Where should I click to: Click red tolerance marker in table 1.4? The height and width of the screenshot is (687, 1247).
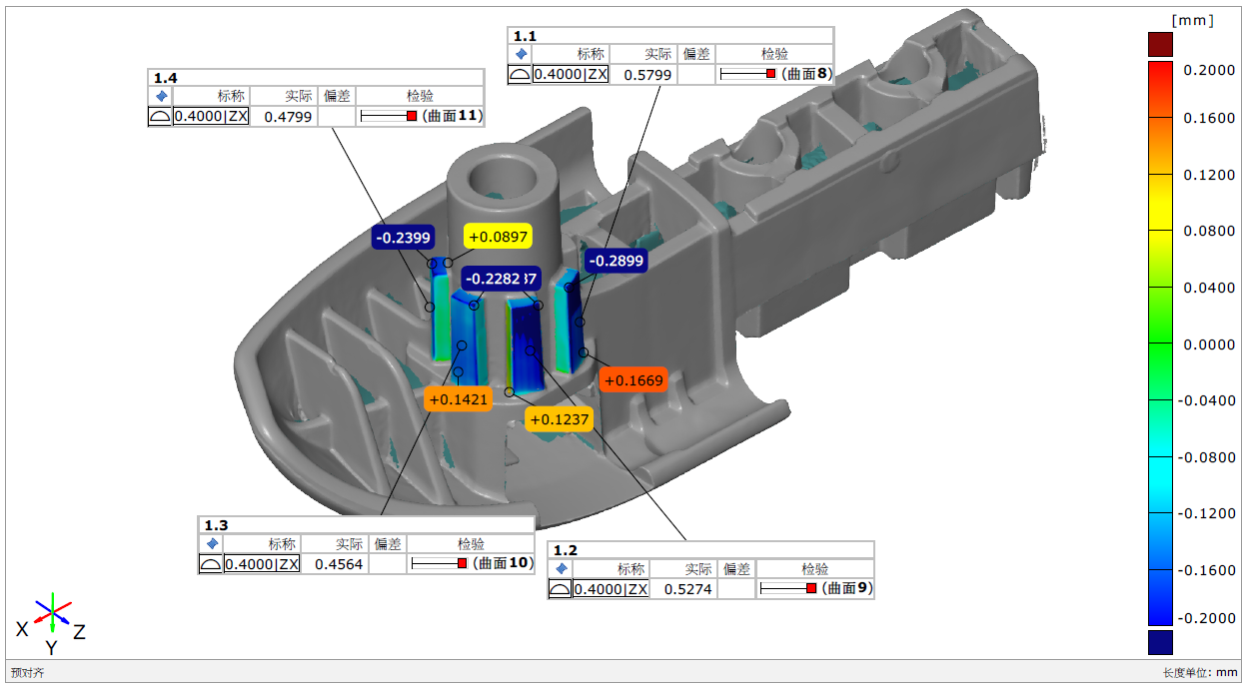coord(412,117)
